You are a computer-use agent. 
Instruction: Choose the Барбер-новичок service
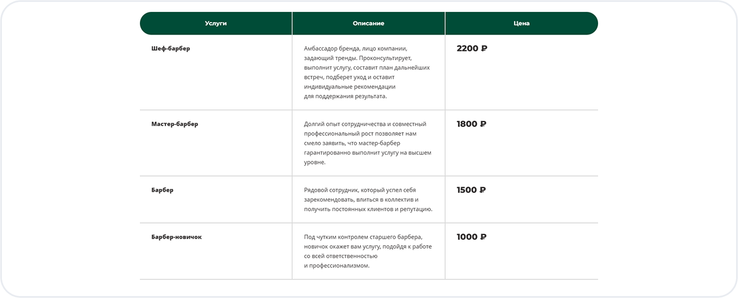176,237
